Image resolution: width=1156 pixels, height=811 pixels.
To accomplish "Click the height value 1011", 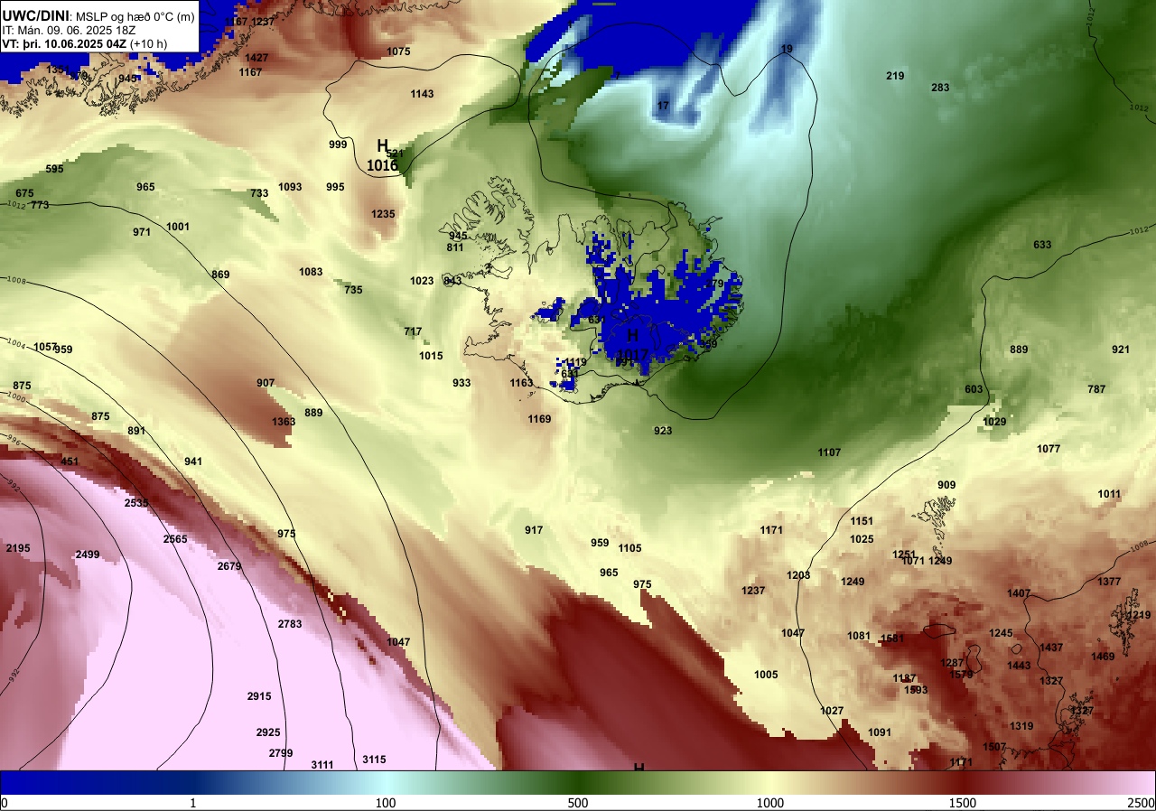I will (x=1109, y=494).
